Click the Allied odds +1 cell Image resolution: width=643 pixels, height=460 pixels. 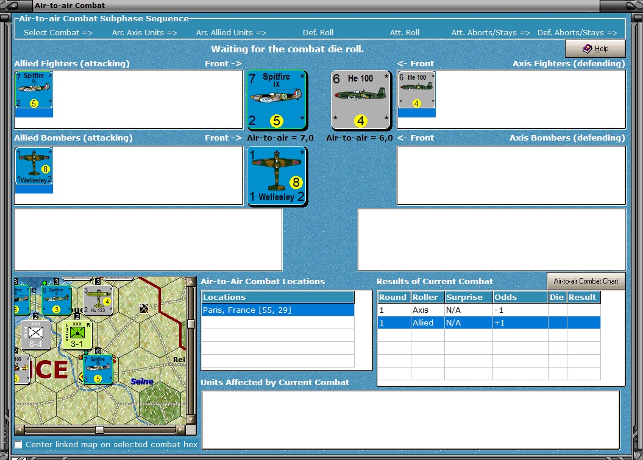point(520,323)
